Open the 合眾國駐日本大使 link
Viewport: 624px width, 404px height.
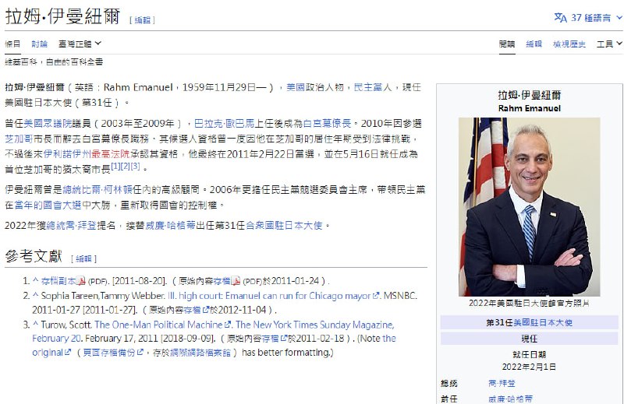point(284,226)
